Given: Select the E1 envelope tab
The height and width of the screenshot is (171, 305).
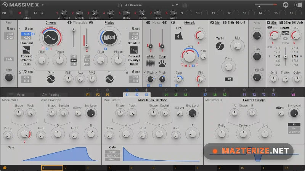Looking at the screenshot, I should coord(127,95).
